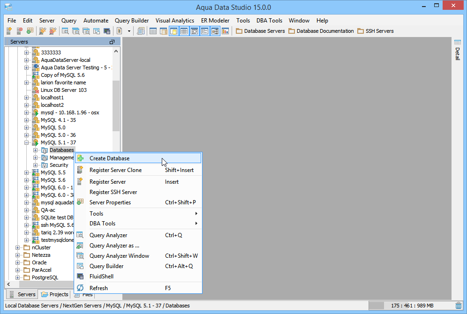Expand the nCluster folder
The image size is (467, 314).
[x=17, y=247]
